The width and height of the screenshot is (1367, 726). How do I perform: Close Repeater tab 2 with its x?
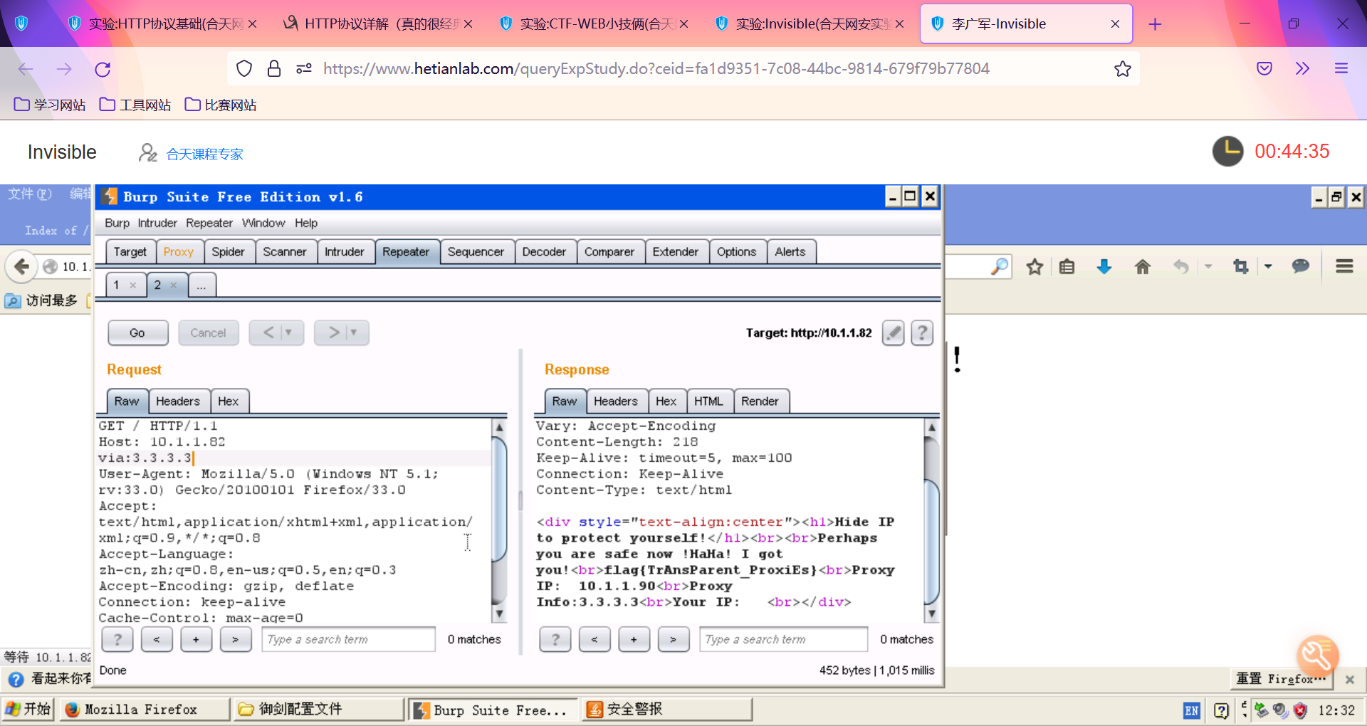pyautogui.click(x=173, y=285)
